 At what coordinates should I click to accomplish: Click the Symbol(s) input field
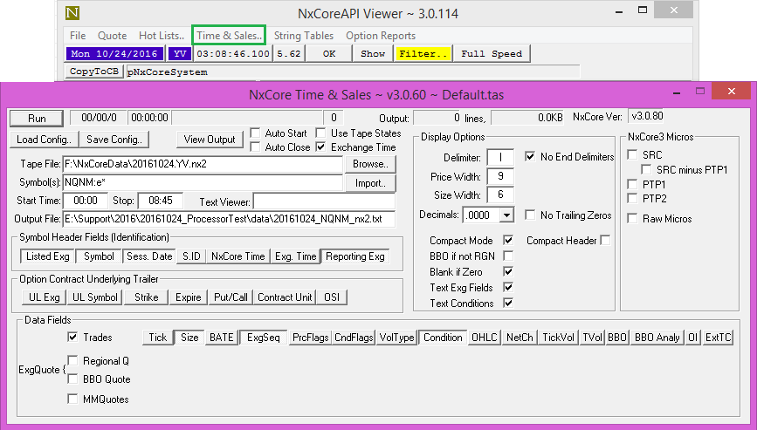click(x=203, y=182)
